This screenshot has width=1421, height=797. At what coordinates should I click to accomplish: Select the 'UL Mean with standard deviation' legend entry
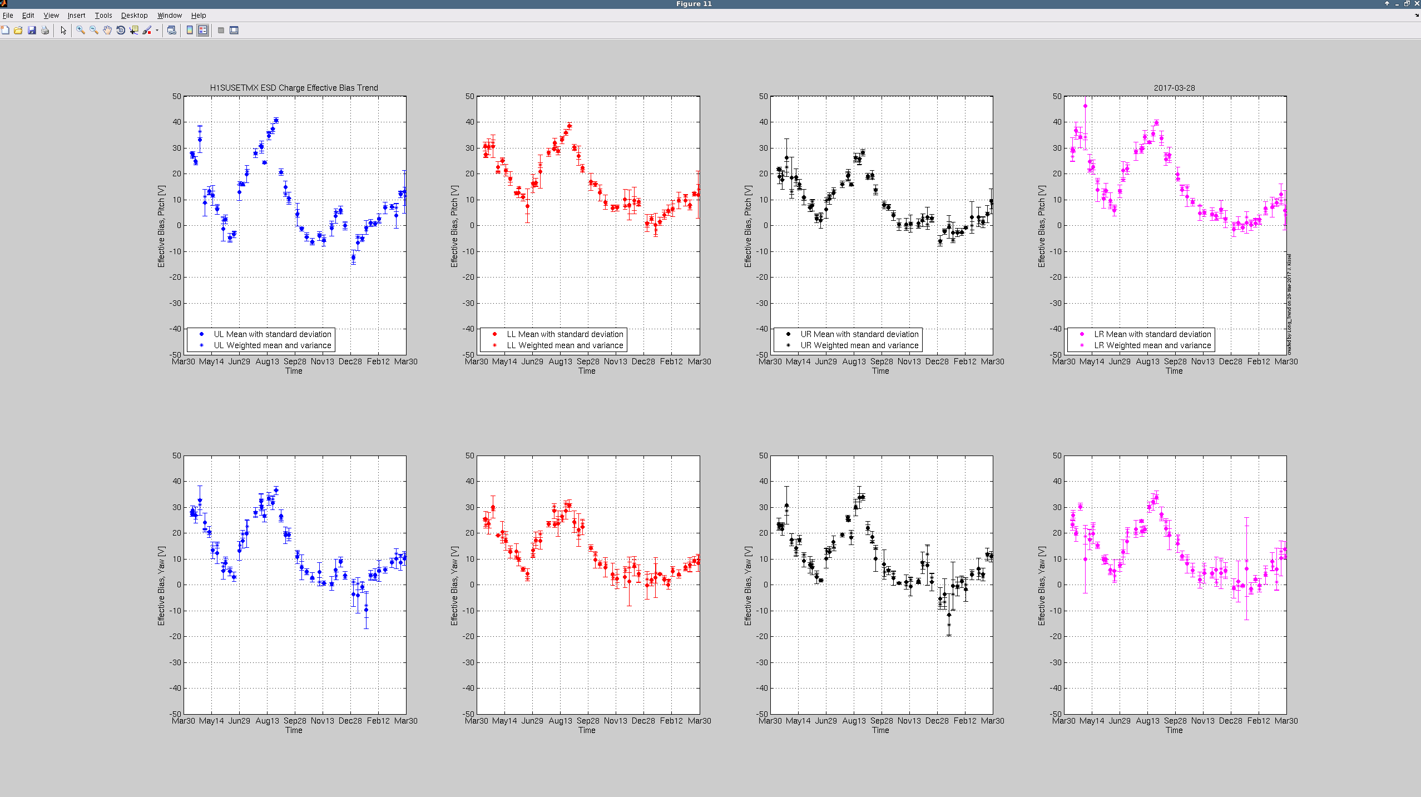(x=272, y=334)
